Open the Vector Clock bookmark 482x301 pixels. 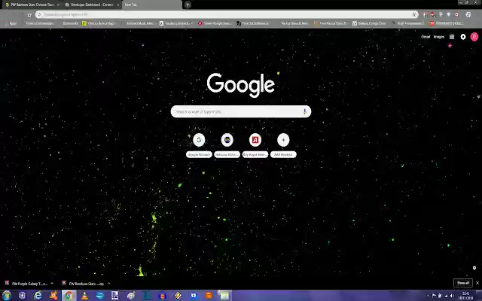click(x=294, y=23)
